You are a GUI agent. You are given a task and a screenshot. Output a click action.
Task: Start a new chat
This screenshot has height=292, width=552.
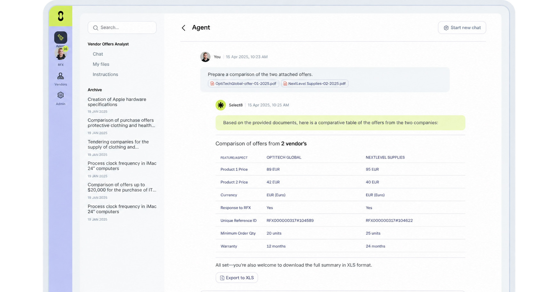pyautogui.click(x=462, y=28)
